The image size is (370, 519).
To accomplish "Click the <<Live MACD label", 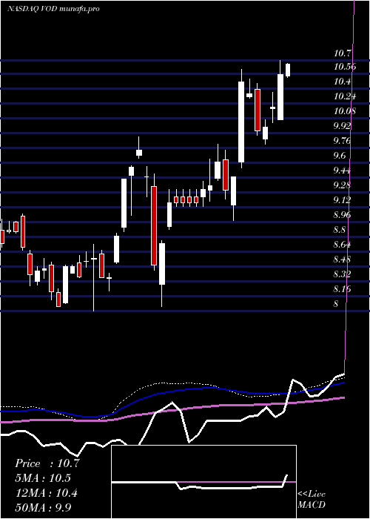I will tap(312, 499).
